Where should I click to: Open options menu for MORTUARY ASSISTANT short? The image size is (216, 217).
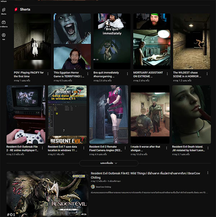click(x=167, y=74)
